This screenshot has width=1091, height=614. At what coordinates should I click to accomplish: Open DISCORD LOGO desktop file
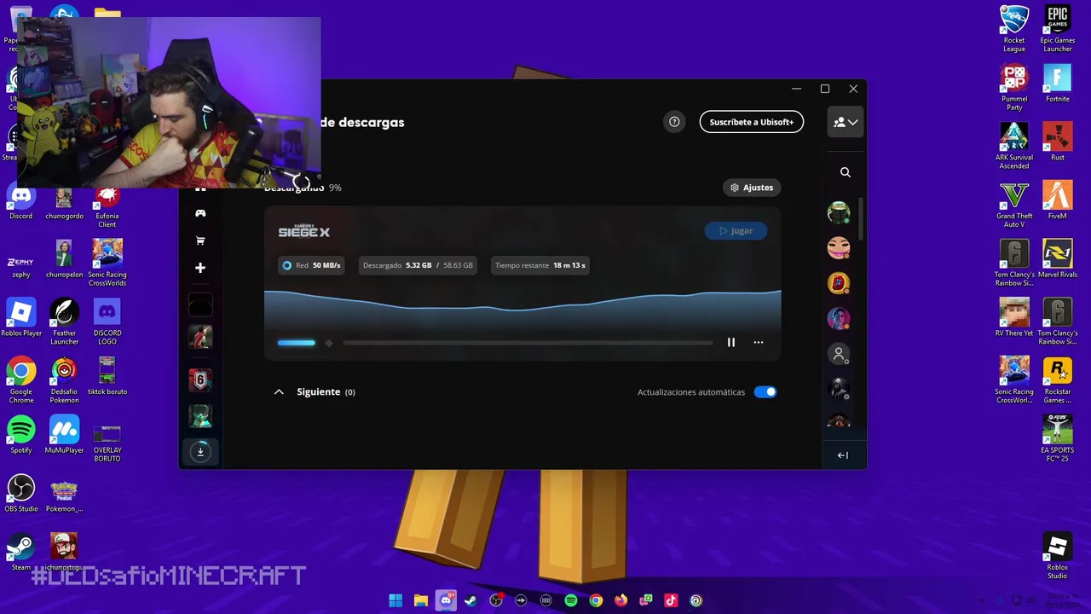click(x=107, y=321)
